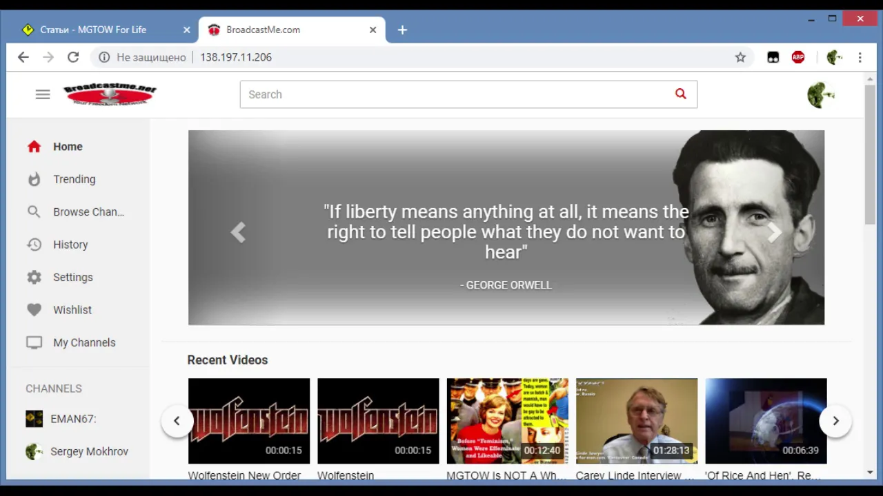The height and width of the screenshot is (496, 883).
Task: Click the My Channels monitor icon
Action: point(34,342)
